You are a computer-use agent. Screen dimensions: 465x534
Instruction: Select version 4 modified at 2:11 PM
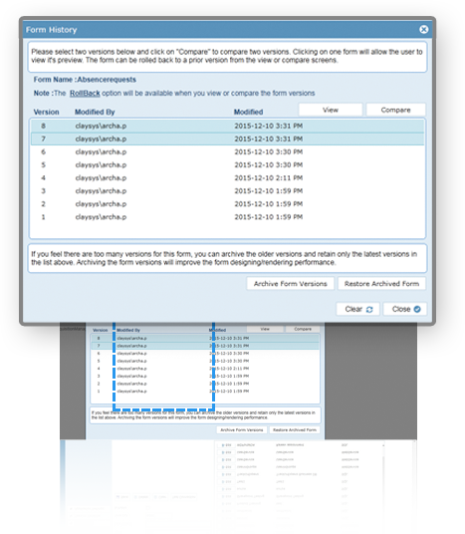click(x=227, y=177)
